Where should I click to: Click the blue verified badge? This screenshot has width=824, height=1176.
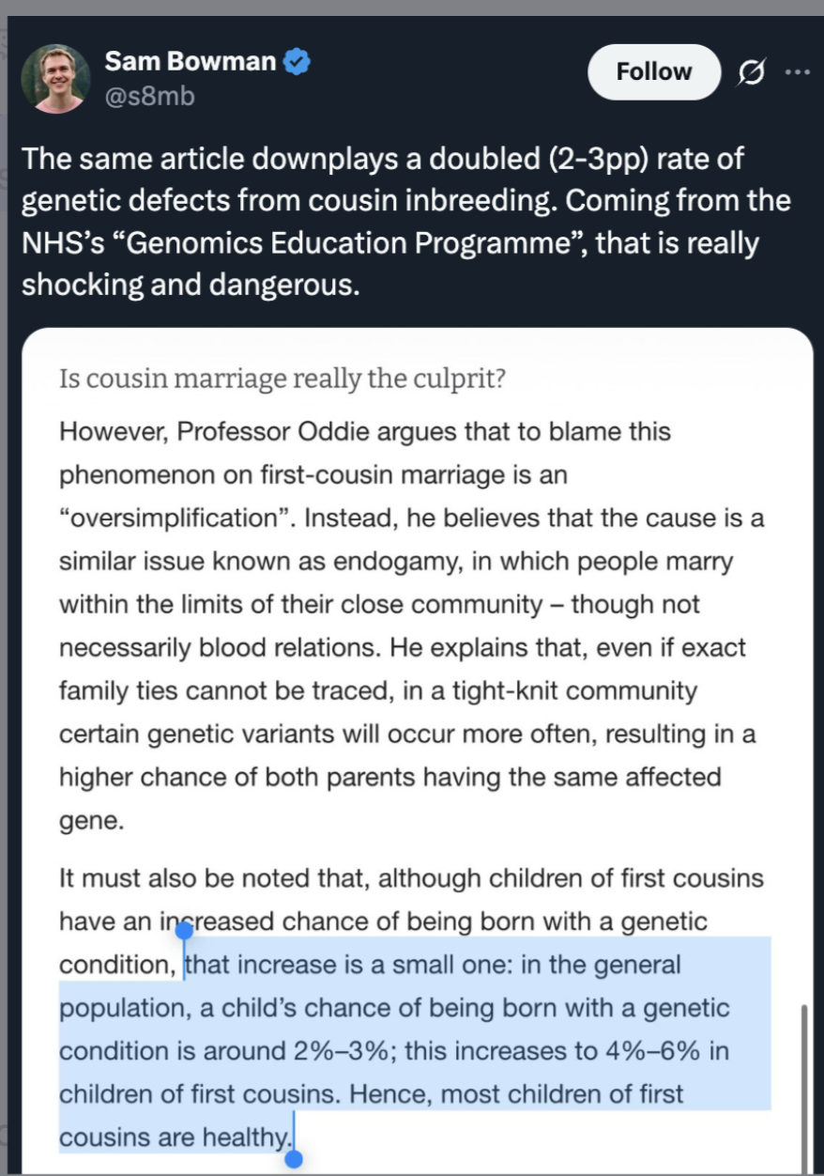click(x=298, y=63)
